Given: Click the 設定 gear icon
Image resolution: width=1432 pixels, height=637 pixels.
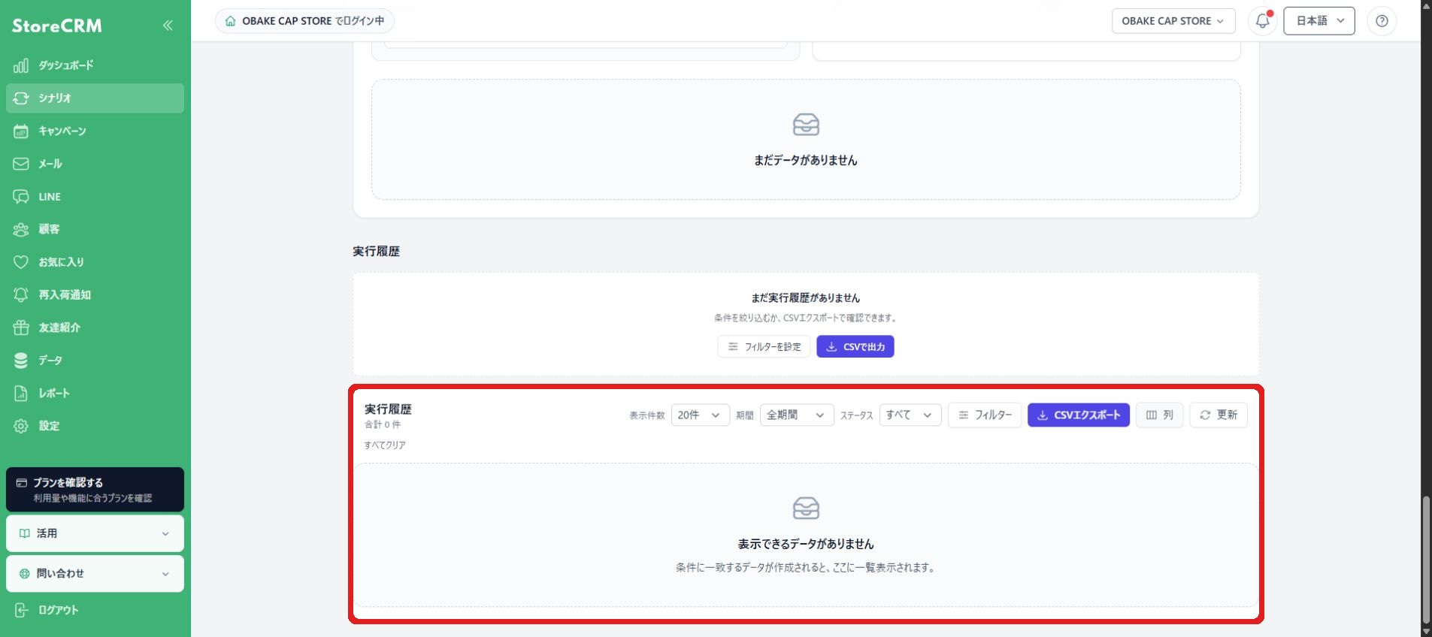Looking at the screenshot, I should [x=21, y=426].
